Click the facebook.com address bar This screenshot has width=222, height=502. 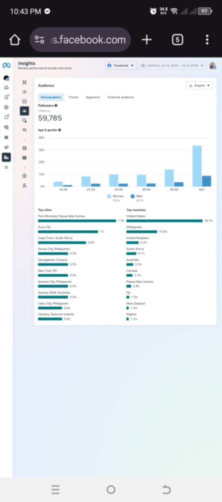pos(81,40)
